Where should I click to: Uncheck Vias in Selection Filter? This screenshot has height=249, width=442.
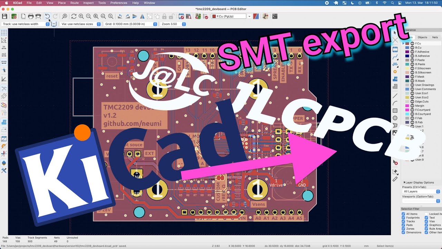[426, 221]
